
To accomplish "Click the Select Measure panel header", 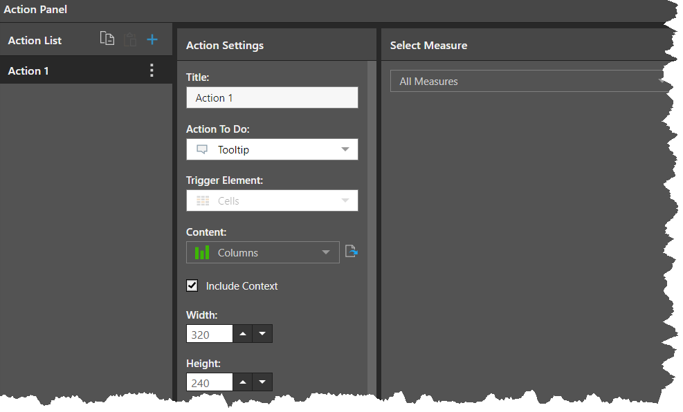I will pyautogui.click(x=429, y=45).
